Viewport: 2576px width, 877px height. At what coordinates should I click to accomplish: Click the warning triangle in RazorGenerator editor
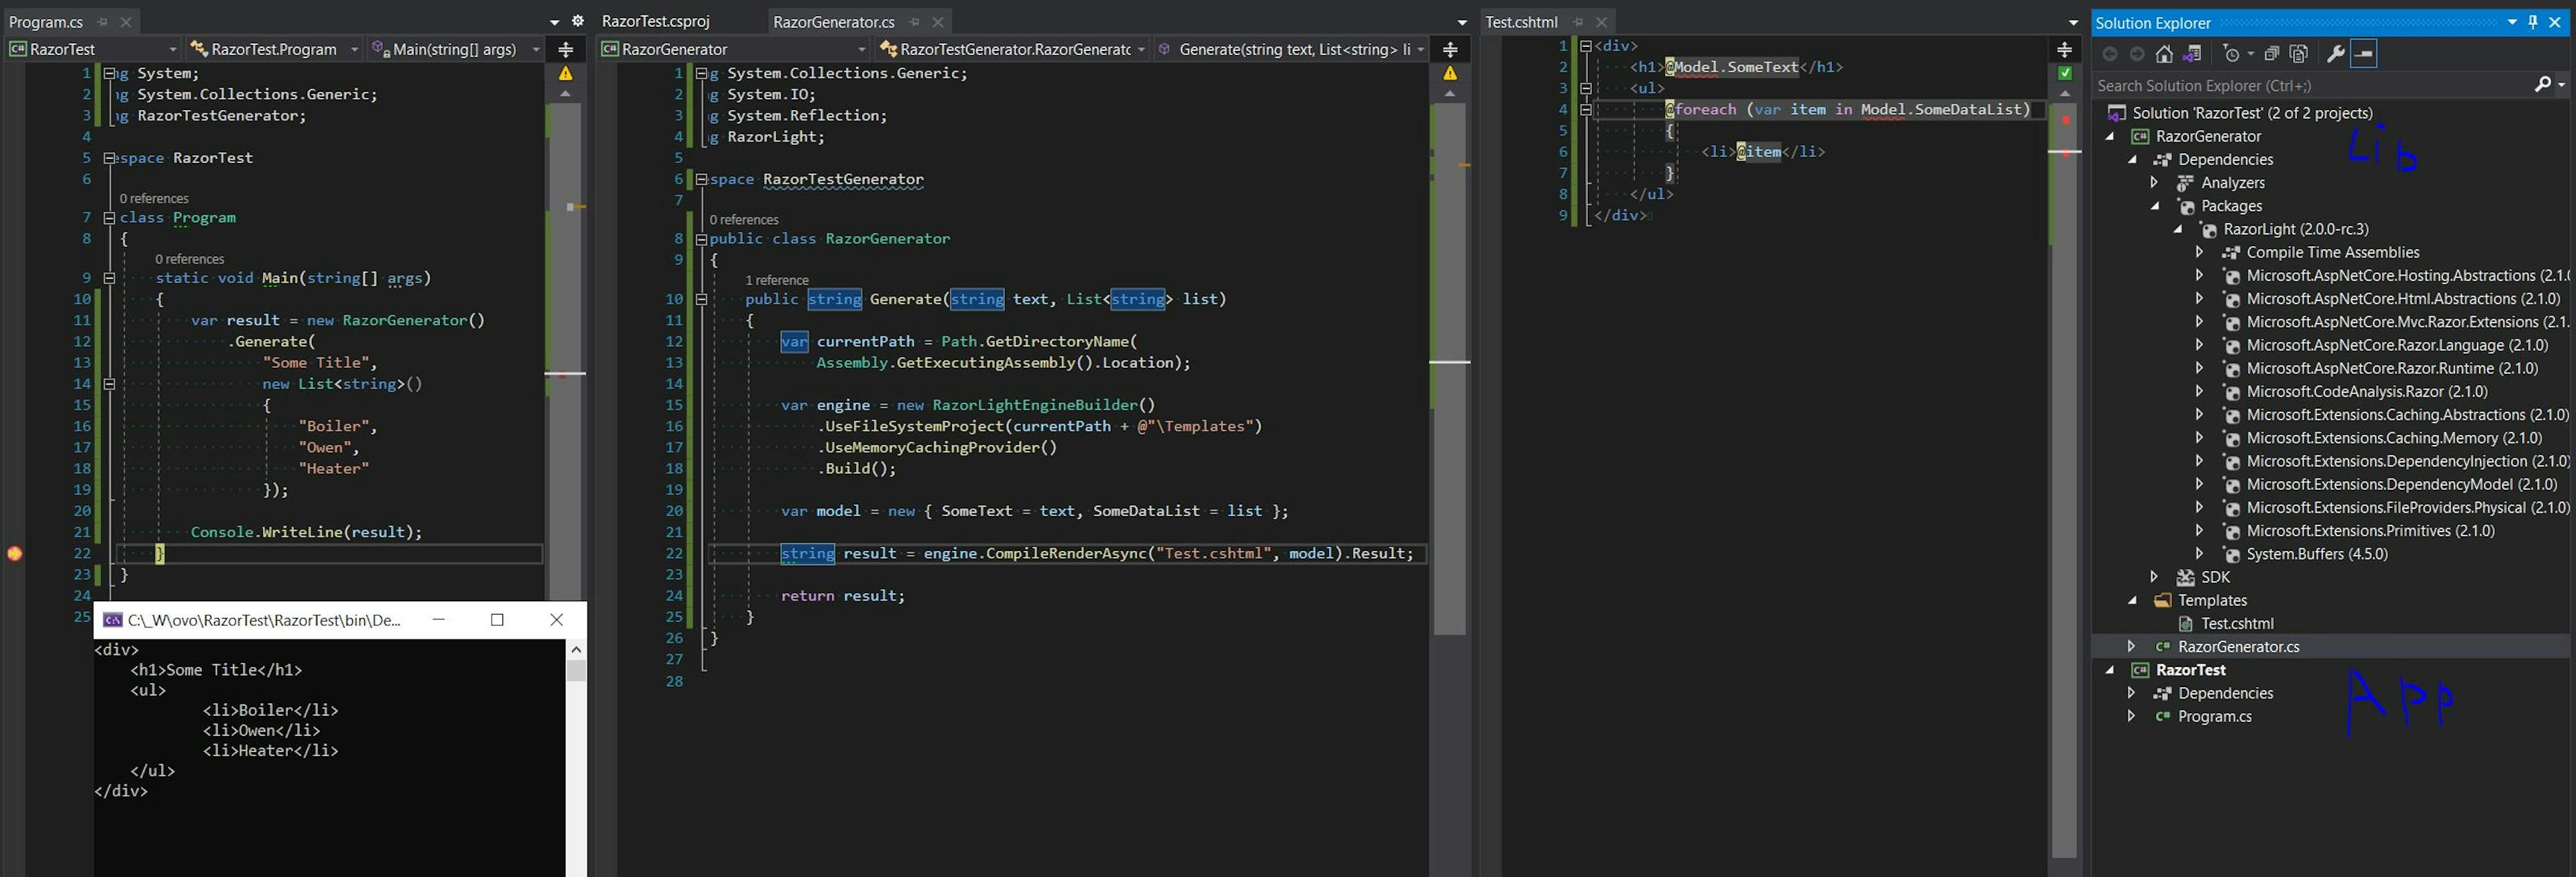[1452, 73]
